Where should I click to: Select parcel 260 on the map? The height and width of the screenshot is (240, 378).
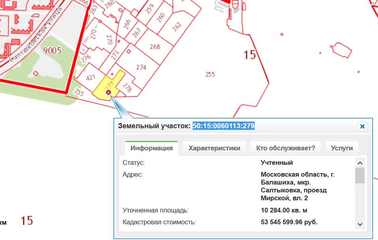pyautogui.click(x=160, y=18)
